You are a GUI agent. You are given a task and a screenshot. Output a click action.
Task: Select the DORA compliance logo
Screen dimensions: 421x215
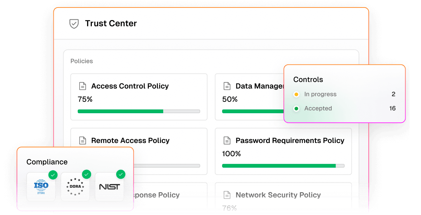tap(75, 187)
